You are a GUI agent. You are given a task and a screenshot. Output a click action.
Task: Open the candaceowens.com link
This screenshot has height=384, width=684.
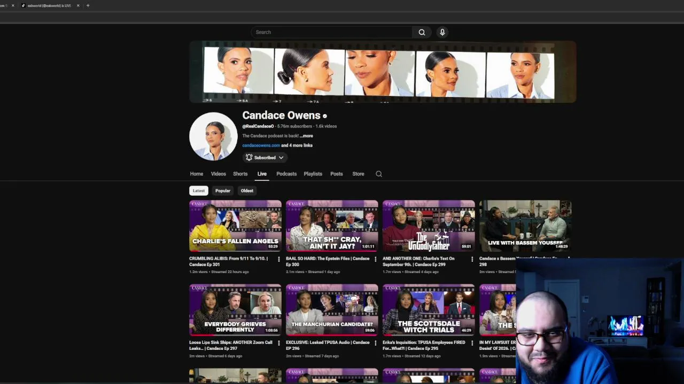pos(261,146)
